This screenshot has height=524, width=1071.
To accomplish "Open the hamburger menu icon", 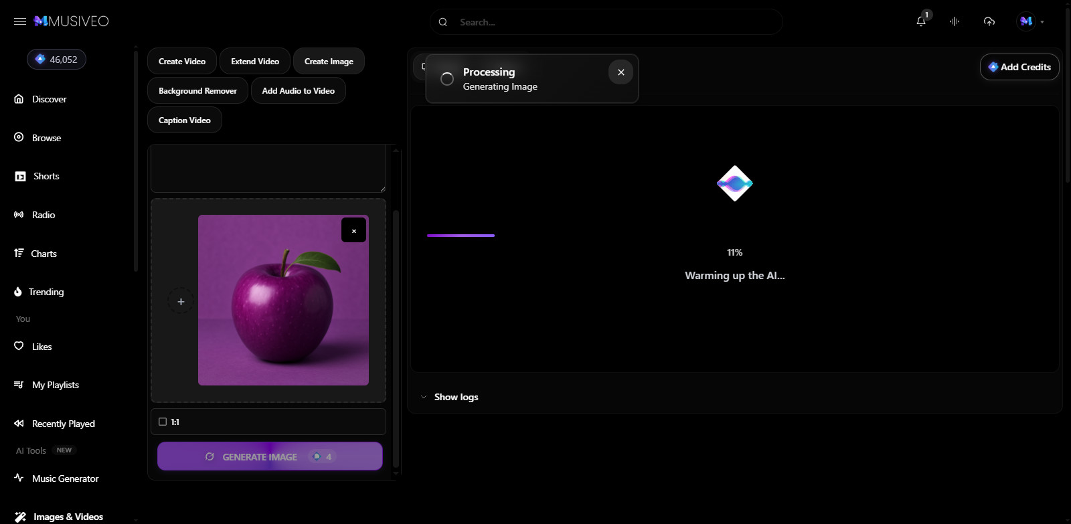I will (20, 21).
